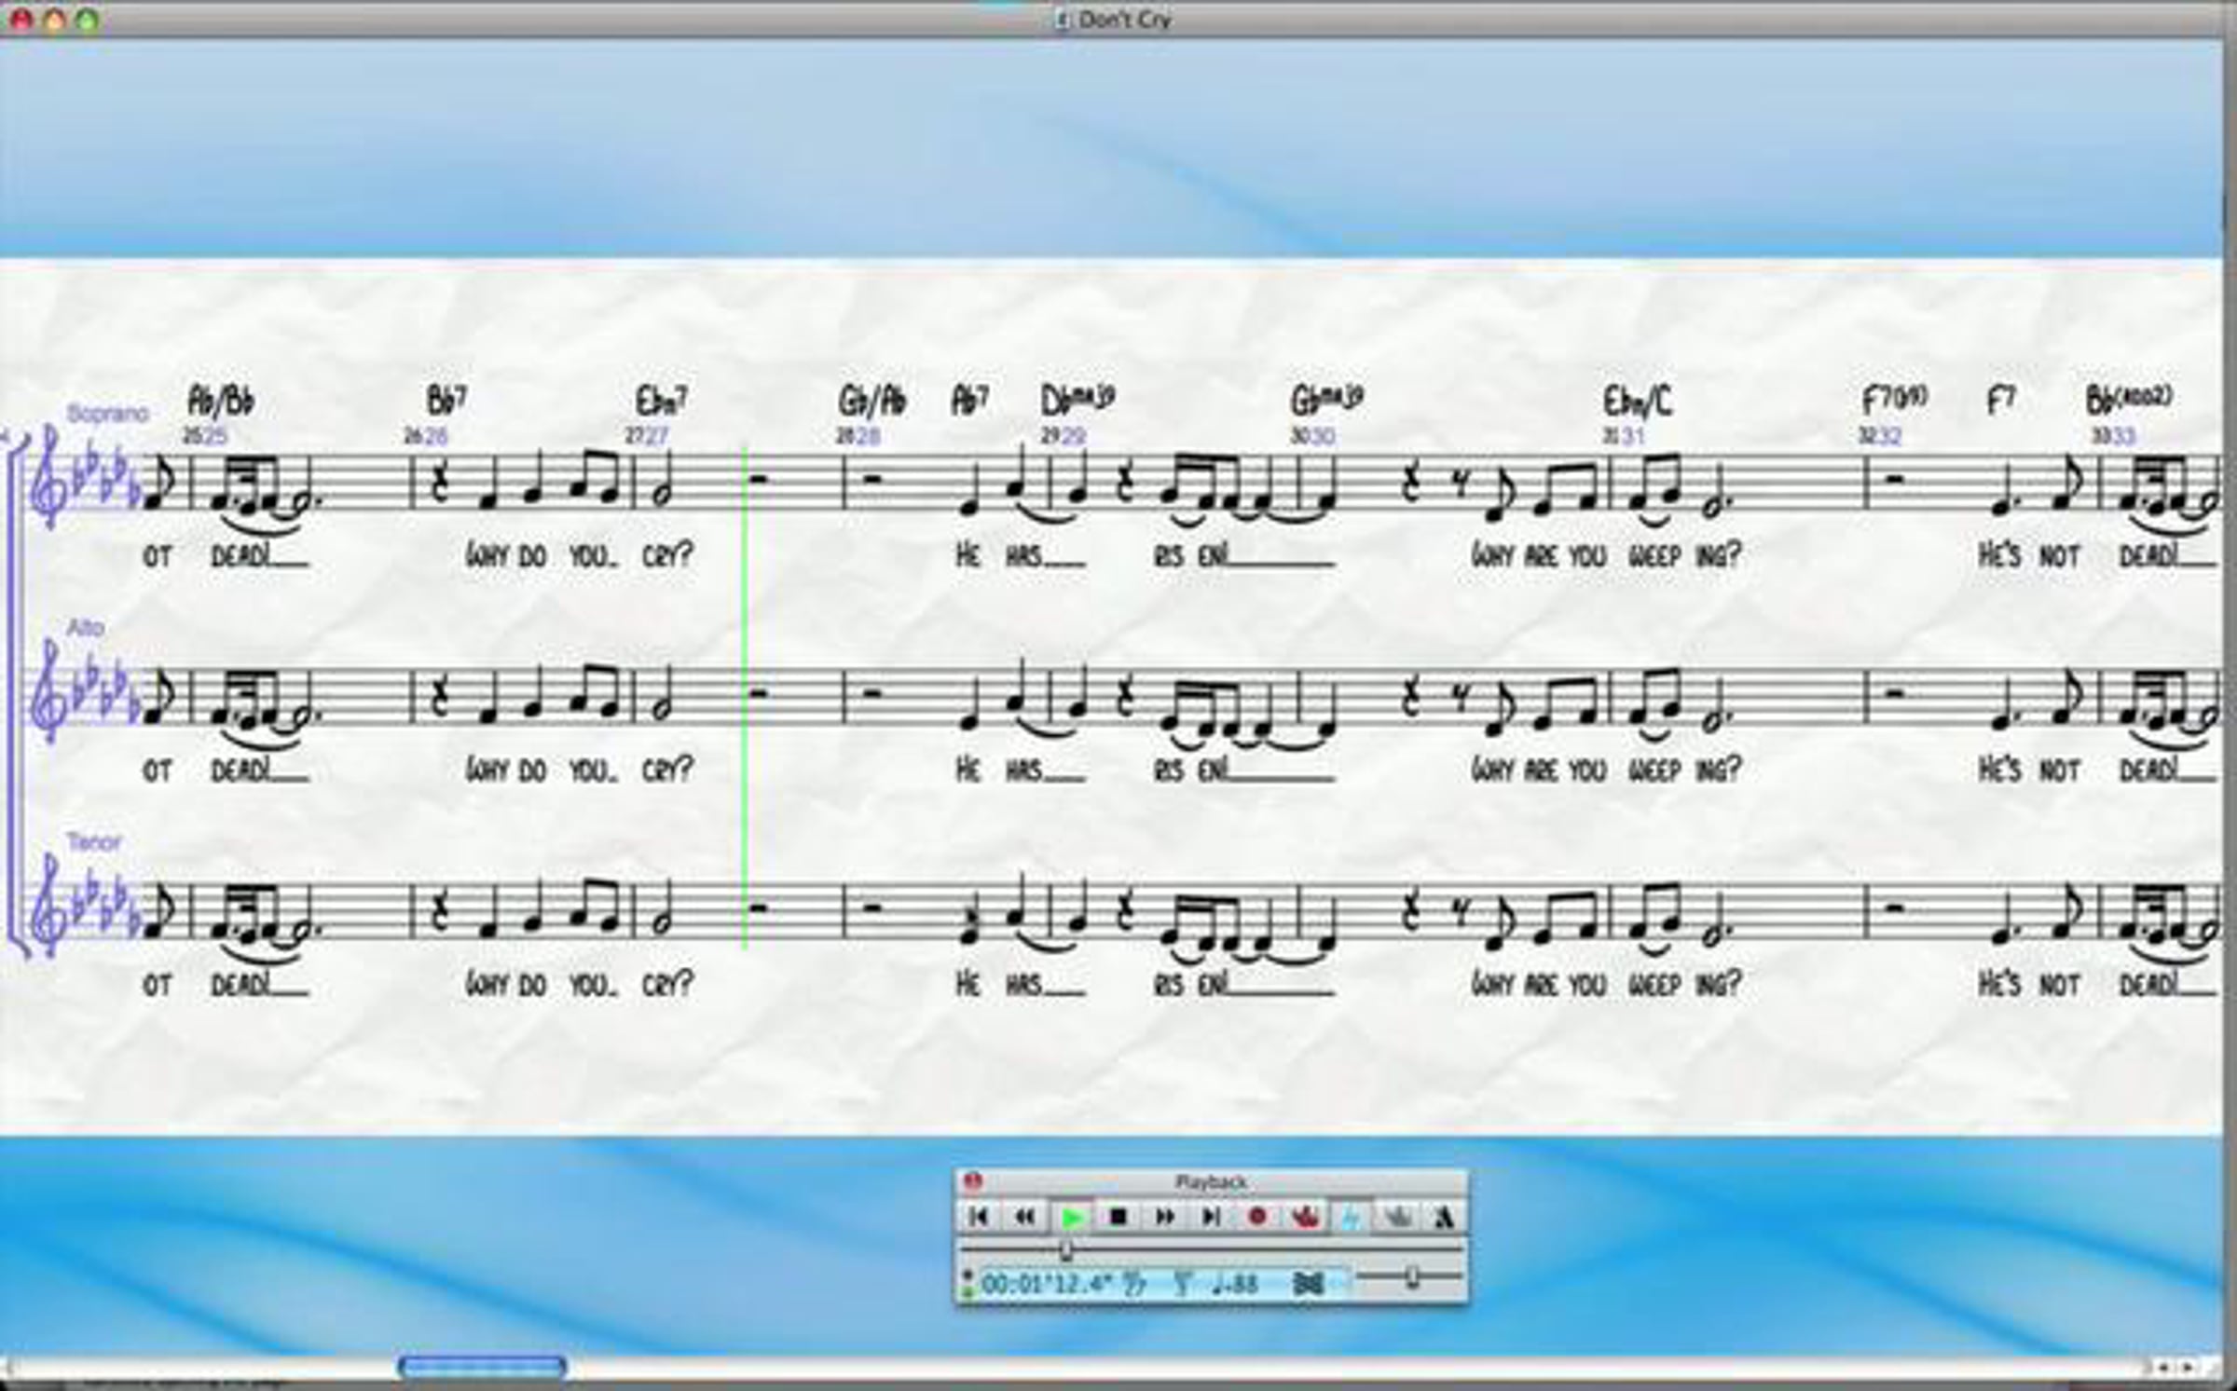
Task: Click the tempo slider handle
Action: [x=1412, y=1276]
